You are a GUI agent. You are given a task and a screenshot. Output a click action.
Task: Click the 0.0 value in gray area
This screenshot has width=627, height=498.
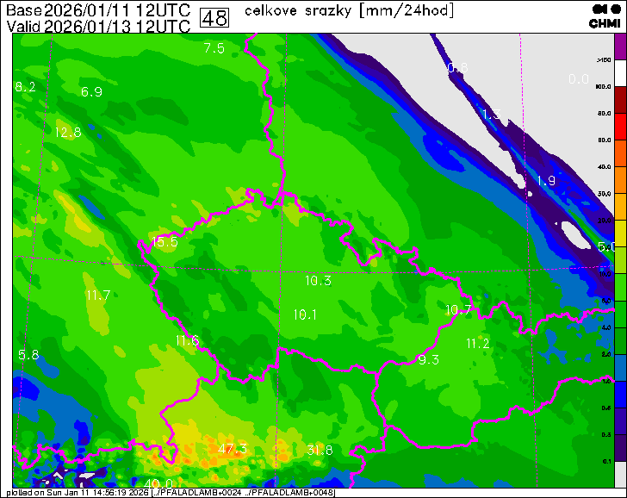click(x=578, y=79)
